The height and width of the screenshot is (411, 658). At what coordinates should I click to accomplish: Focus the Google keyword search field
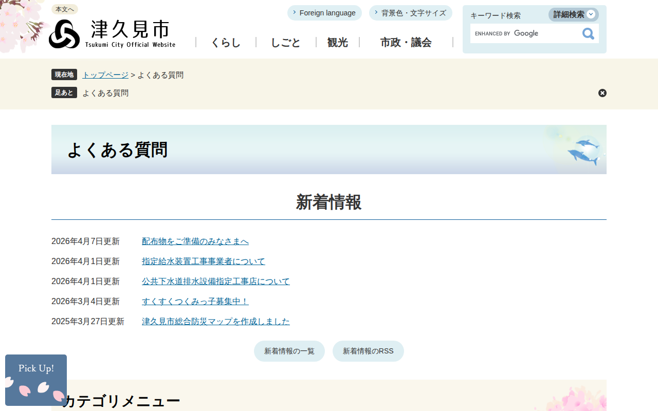[x=524, y=33]
